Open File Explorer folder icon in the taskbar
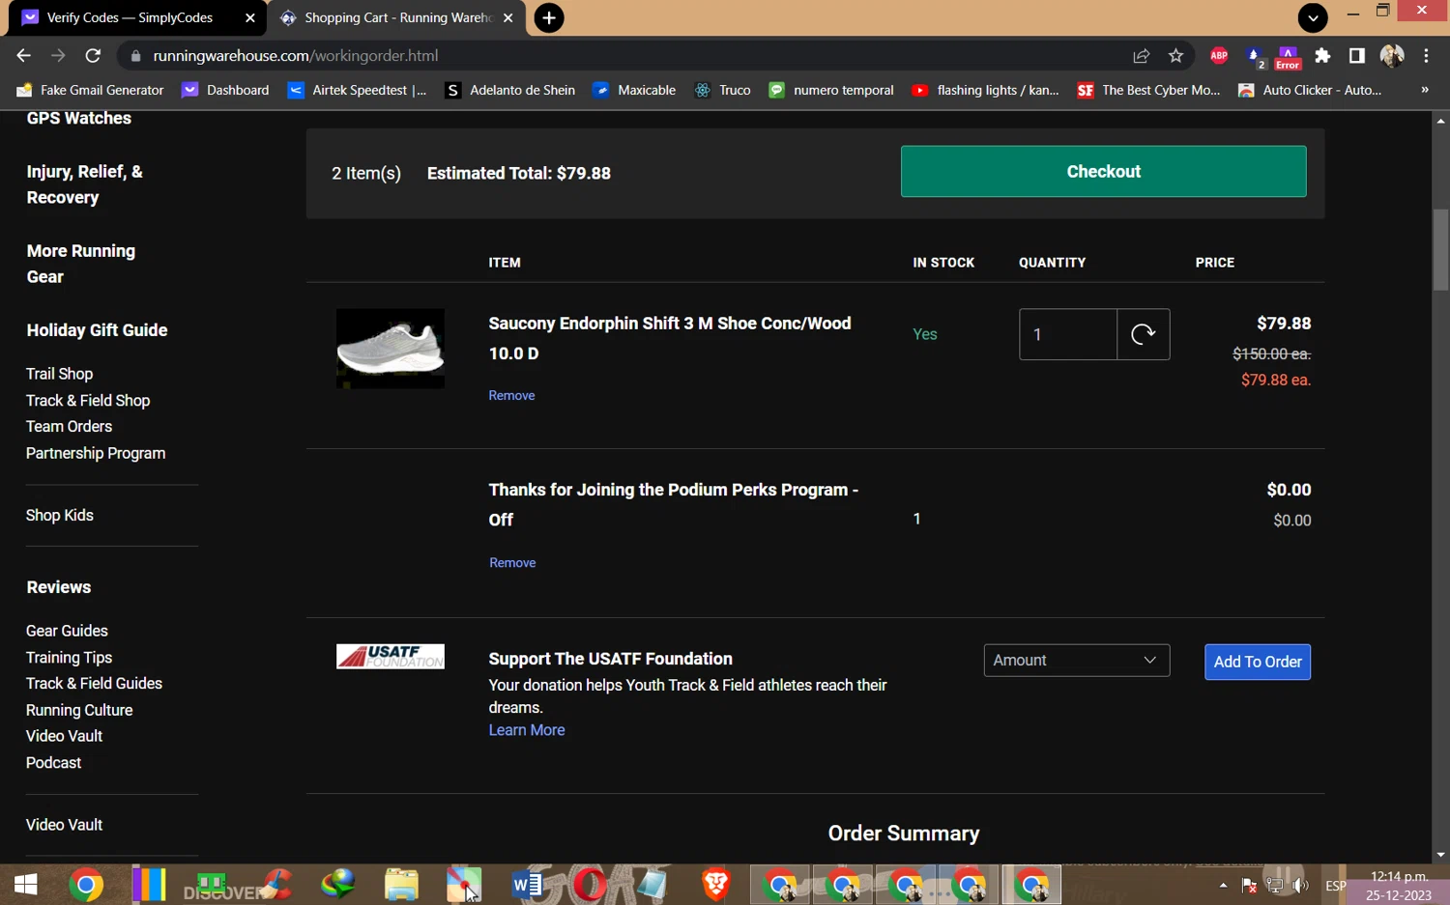 (x=401, y=885)
